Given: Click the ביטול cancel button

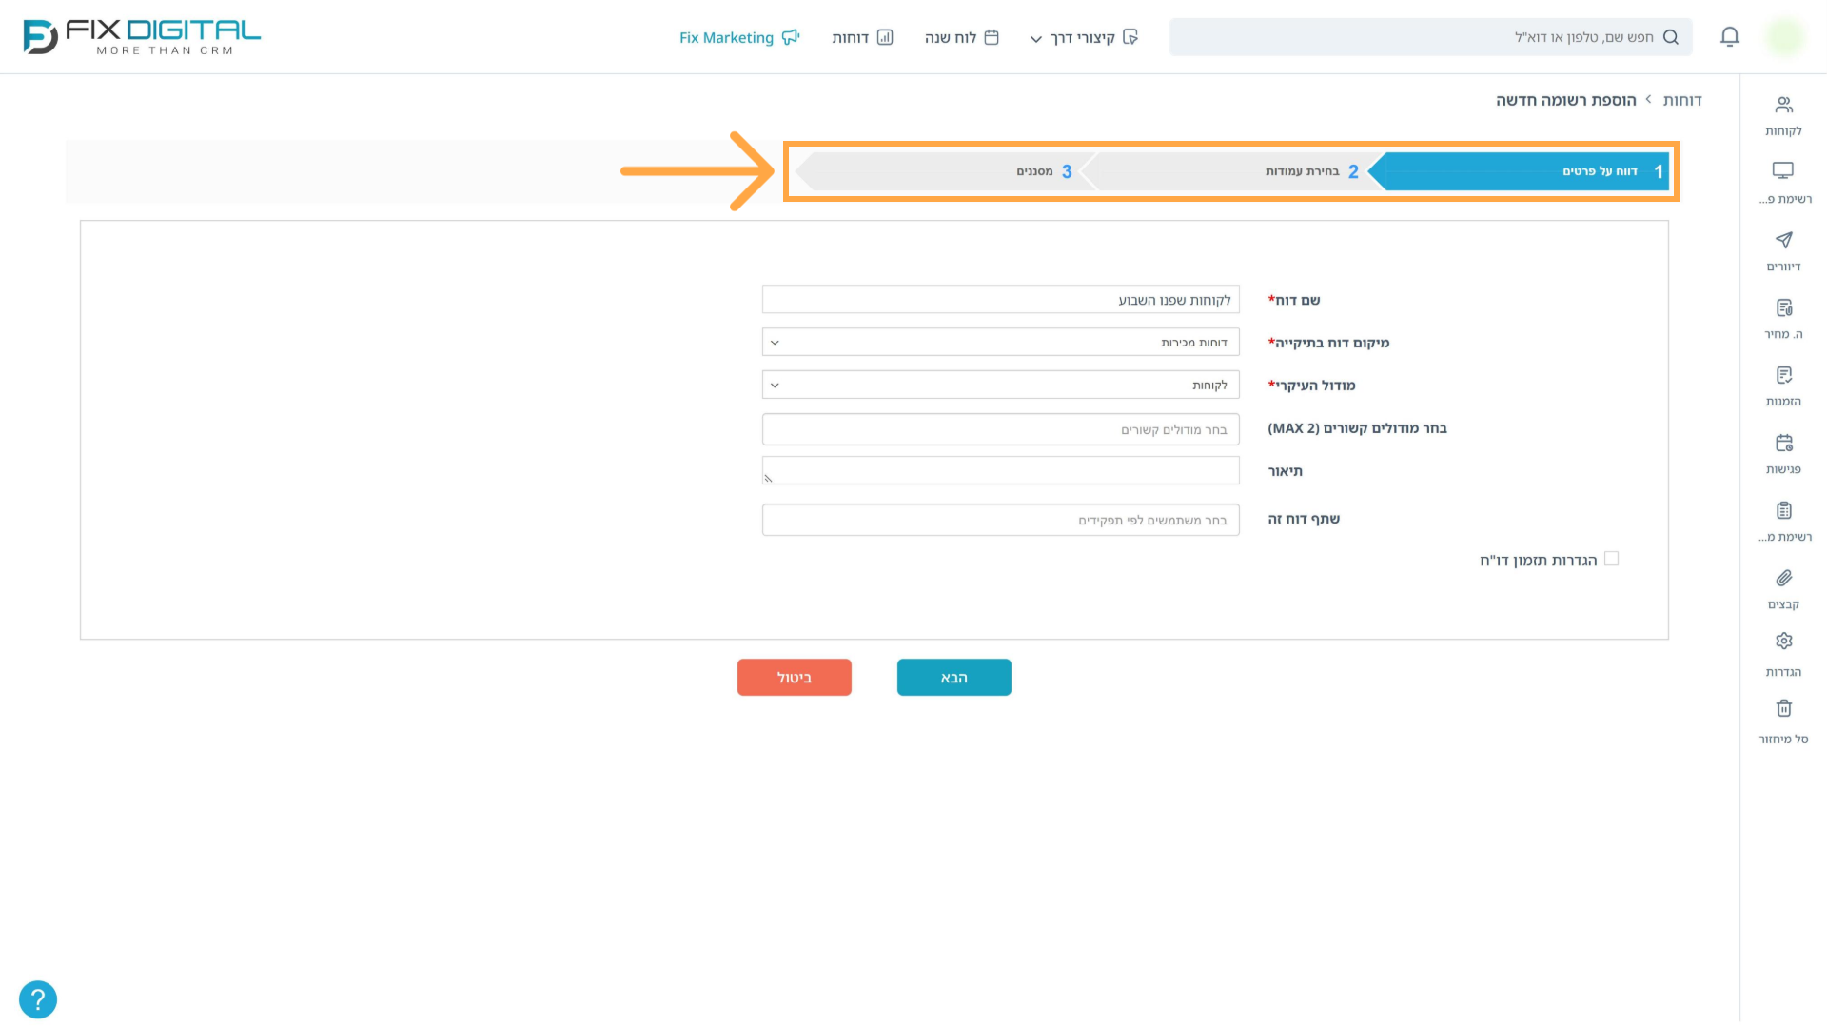Looking at the screenshot, I should click(x=794, y=678).
